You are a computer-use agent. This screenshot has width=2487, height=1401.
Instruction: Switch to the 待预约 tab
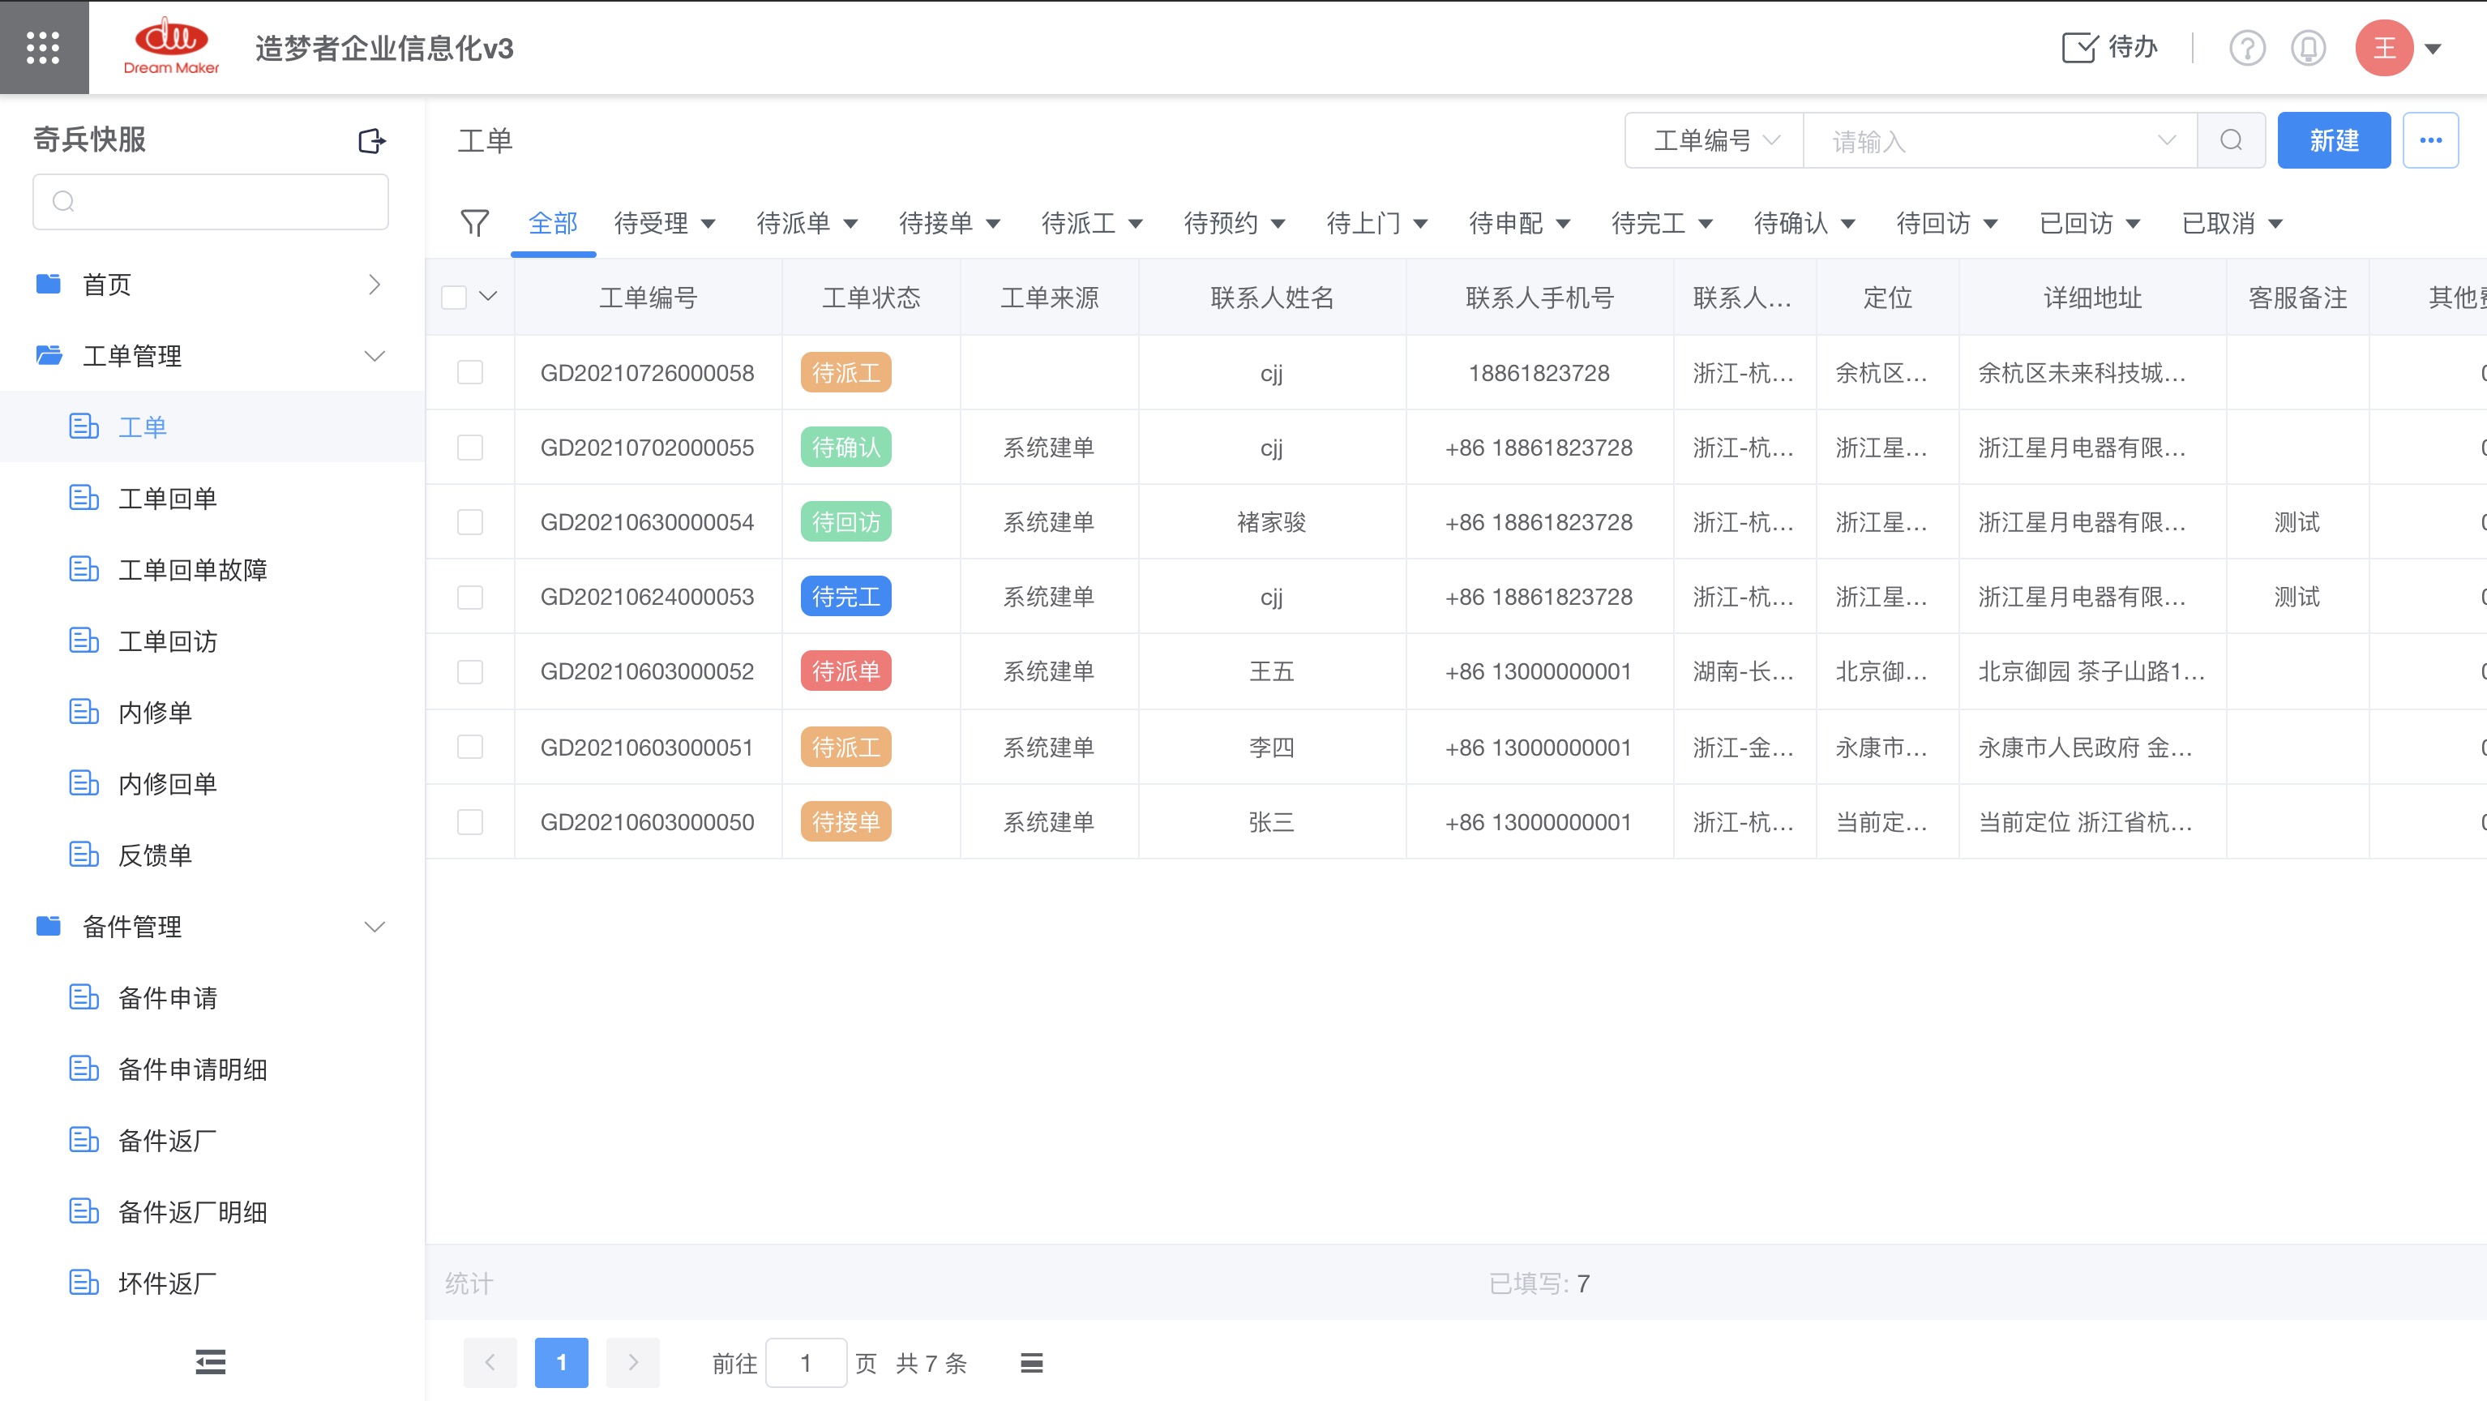[x=1222, y=223]
